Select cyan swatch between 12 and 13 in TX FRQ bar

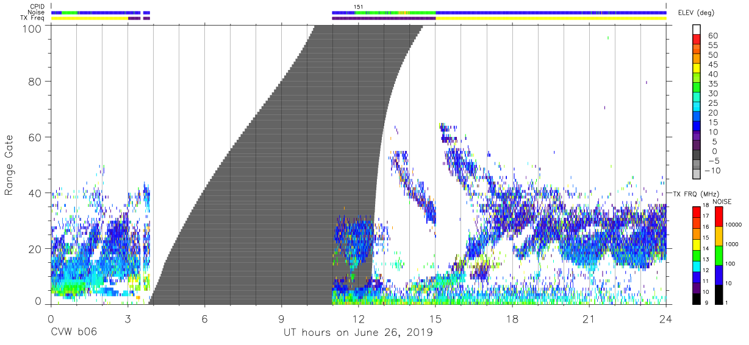pos(697,267)
